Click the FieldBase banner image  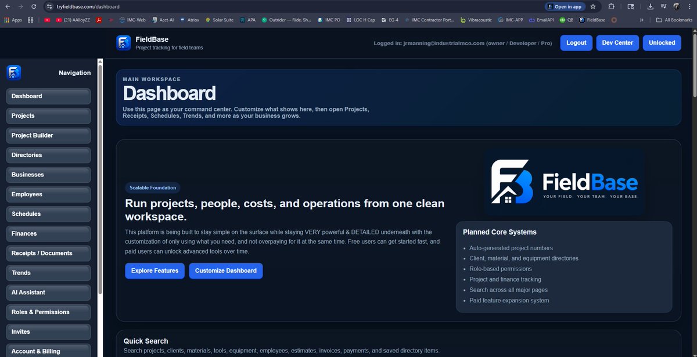565,182
